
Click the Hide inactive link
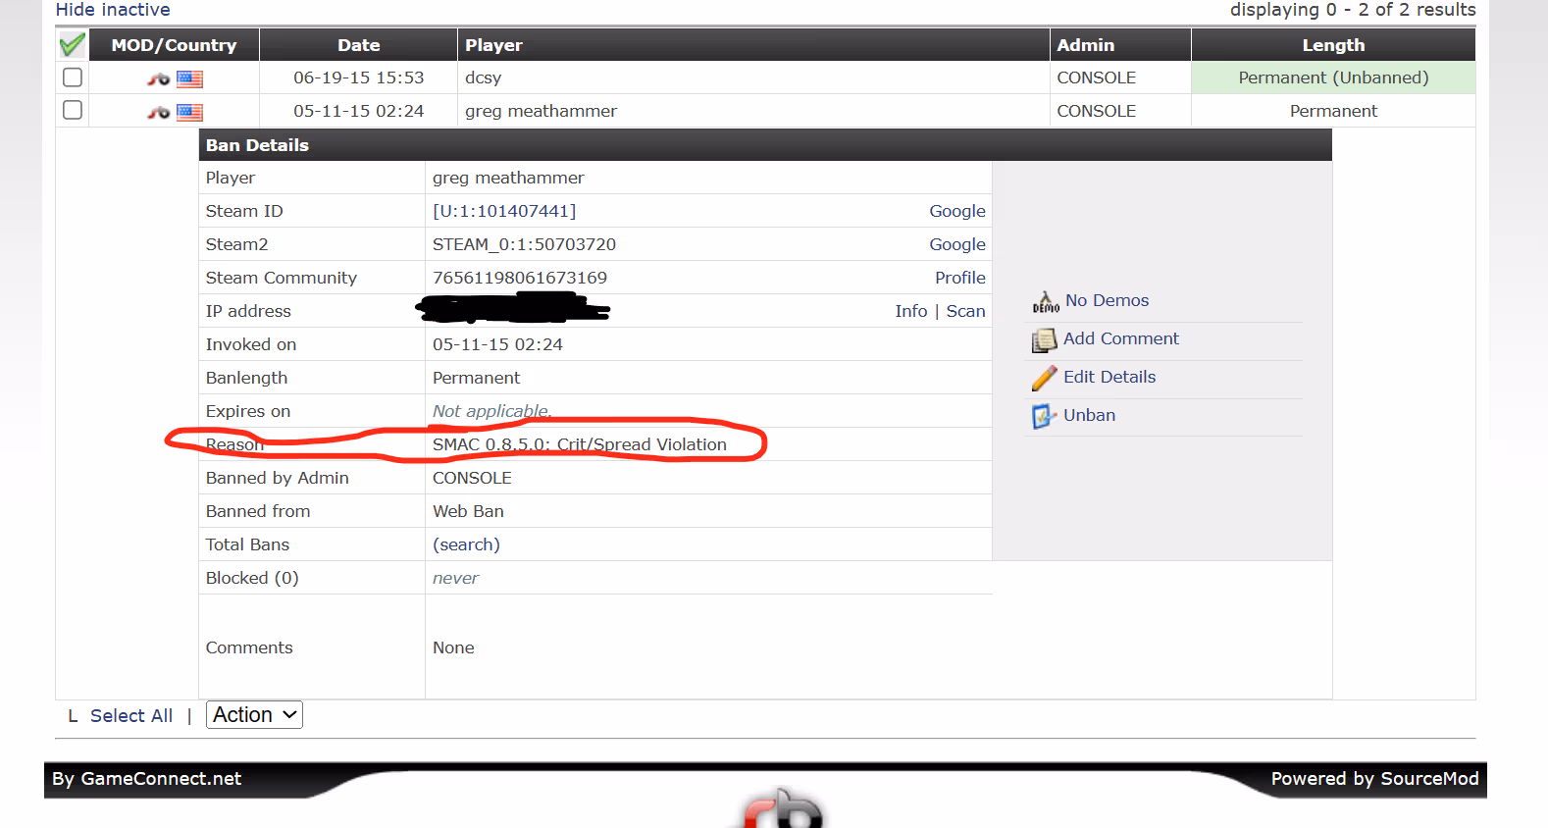pyautogui.click(x=113, y=10)
